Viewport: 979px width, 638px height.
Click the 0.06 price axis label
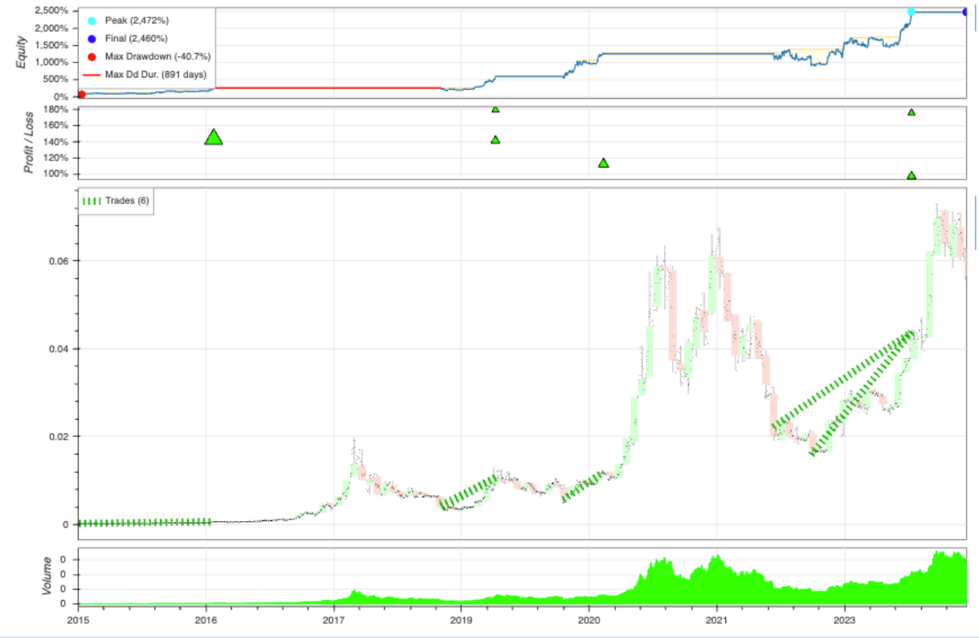[x=59, y=261]
